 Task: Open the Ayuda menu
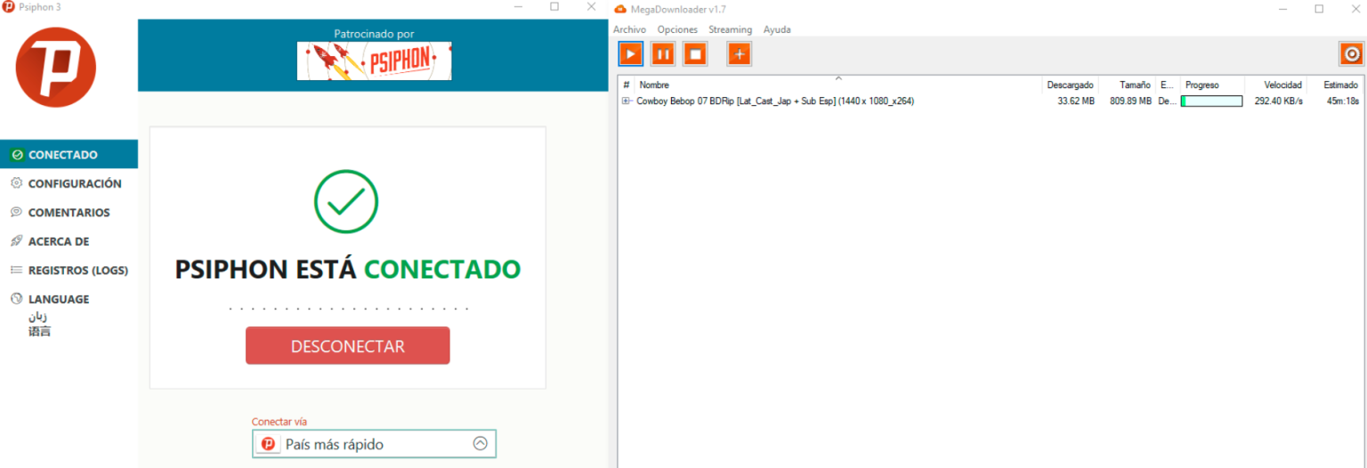coord(777,29)
